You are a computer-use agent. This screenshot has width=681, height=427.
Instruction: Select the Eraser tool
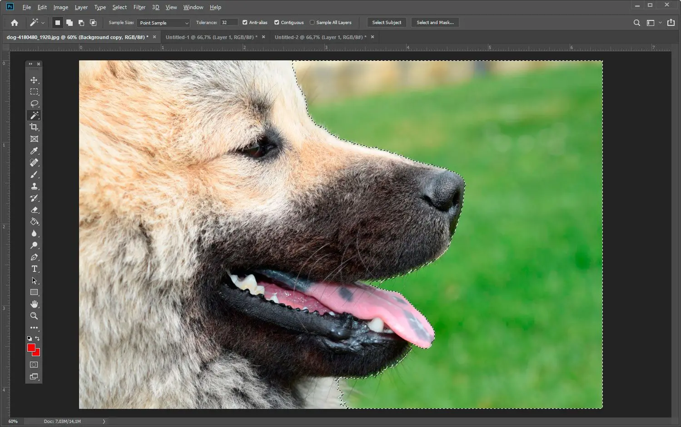coord(34,210)
